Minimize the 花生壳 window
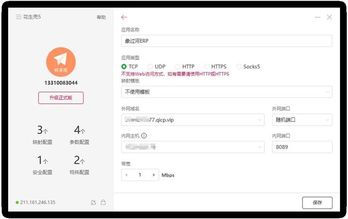Screen dimensions: 348x219 [317, 17]
